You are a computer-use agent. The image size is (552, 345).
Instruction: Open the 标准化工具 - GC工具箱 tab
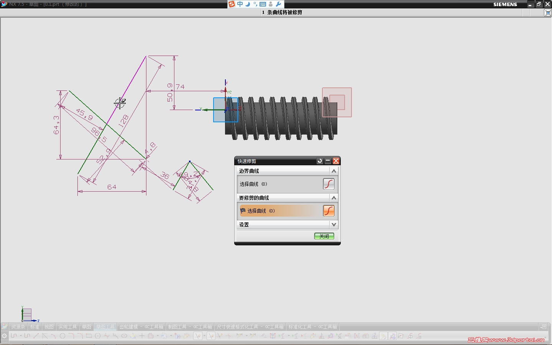tap(313, 327)
